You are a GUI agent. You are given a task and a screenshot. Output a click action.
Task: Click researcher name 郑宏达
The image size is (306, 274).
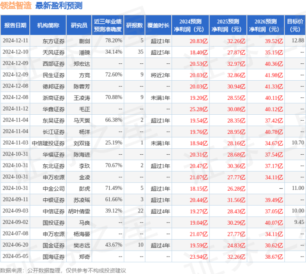82,64
